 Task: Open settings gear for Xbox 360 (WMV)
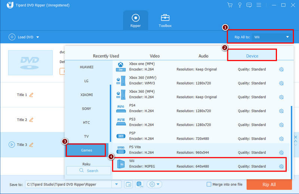[x=281, y=83]
